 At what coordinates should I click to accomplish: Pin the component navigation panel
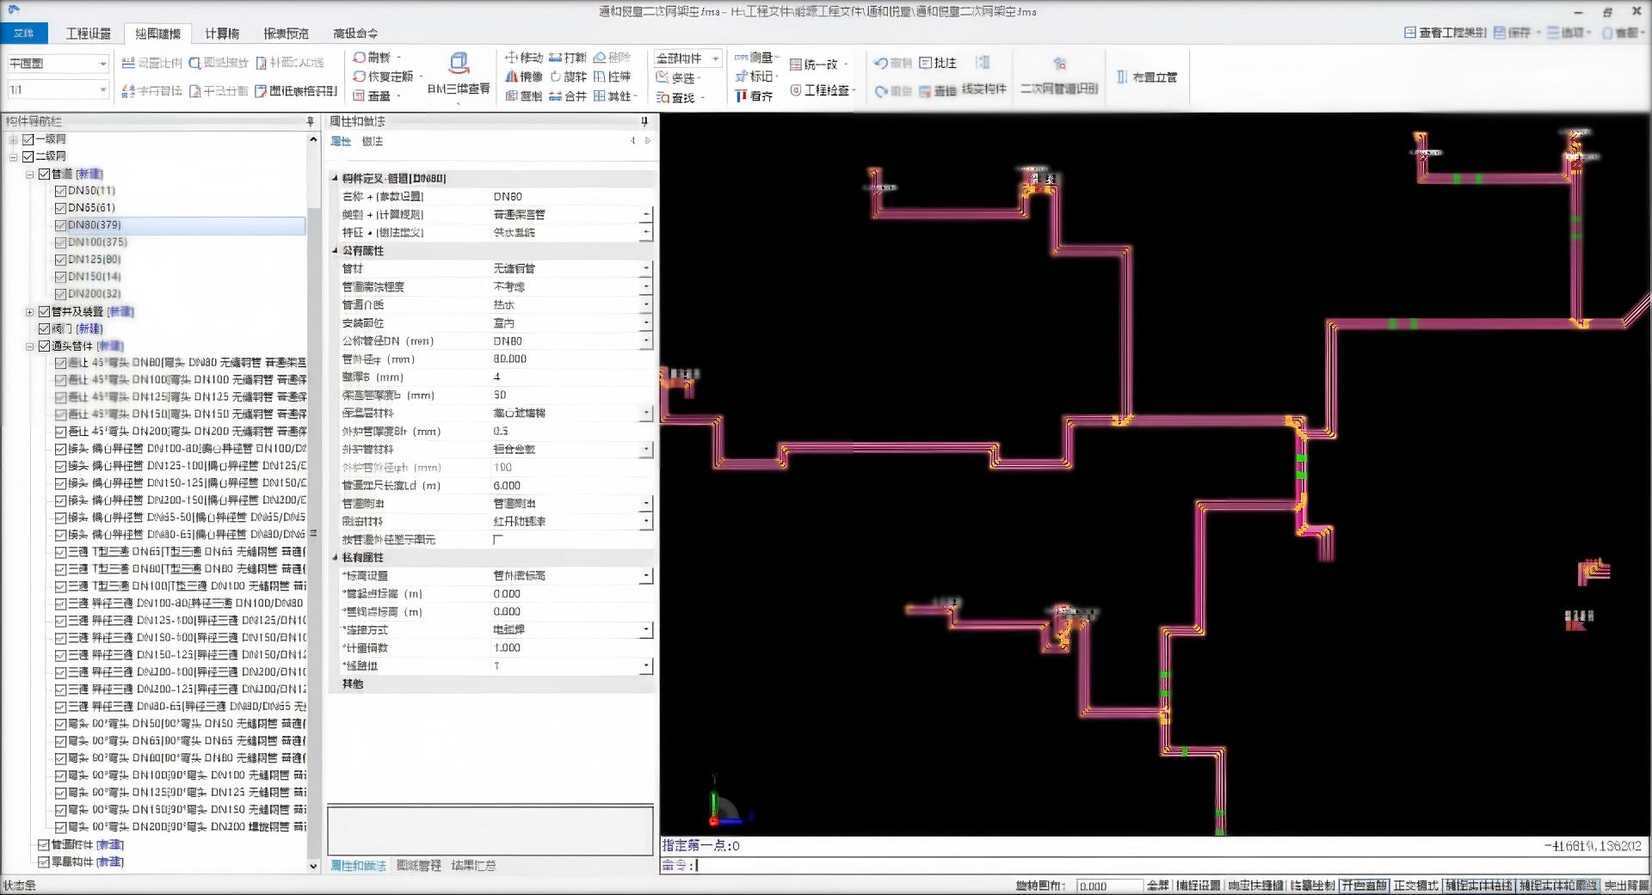[310, 122]
